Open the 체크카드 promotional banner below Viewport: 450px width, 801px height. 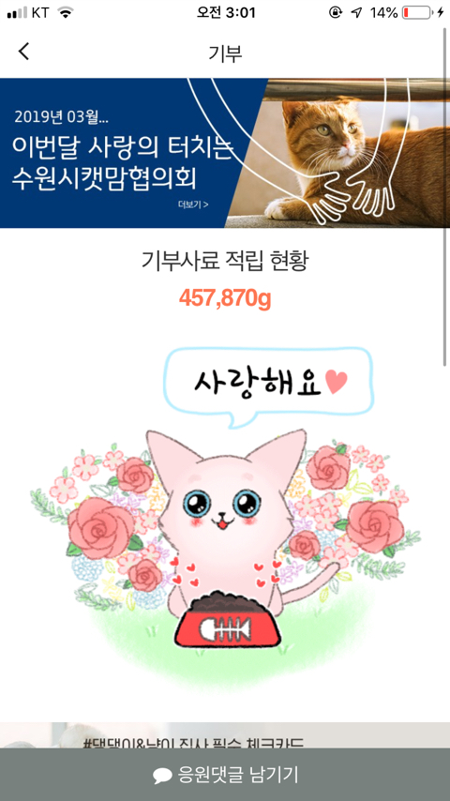[225, 735]
